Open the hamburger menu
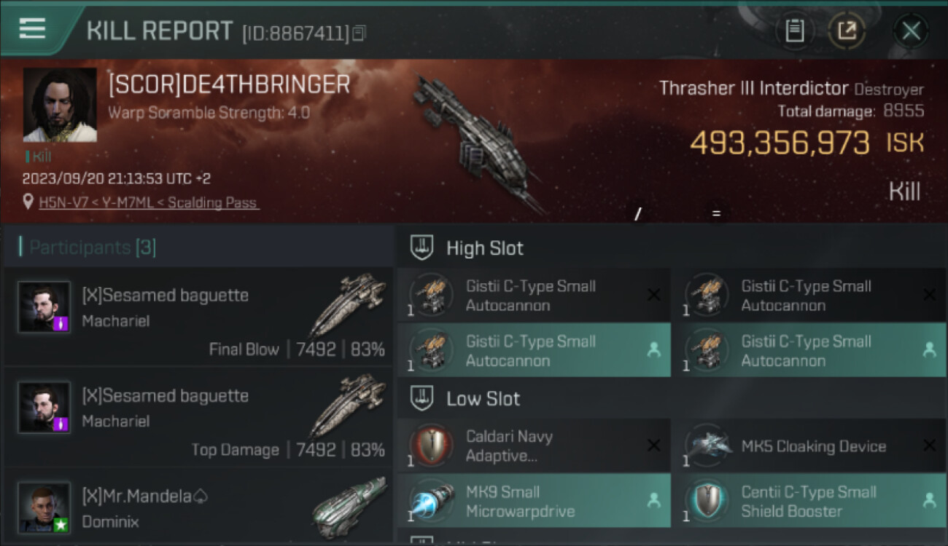The height and width of the screenshot is (546, 948). pyautogui.click(x=32, y=28)
